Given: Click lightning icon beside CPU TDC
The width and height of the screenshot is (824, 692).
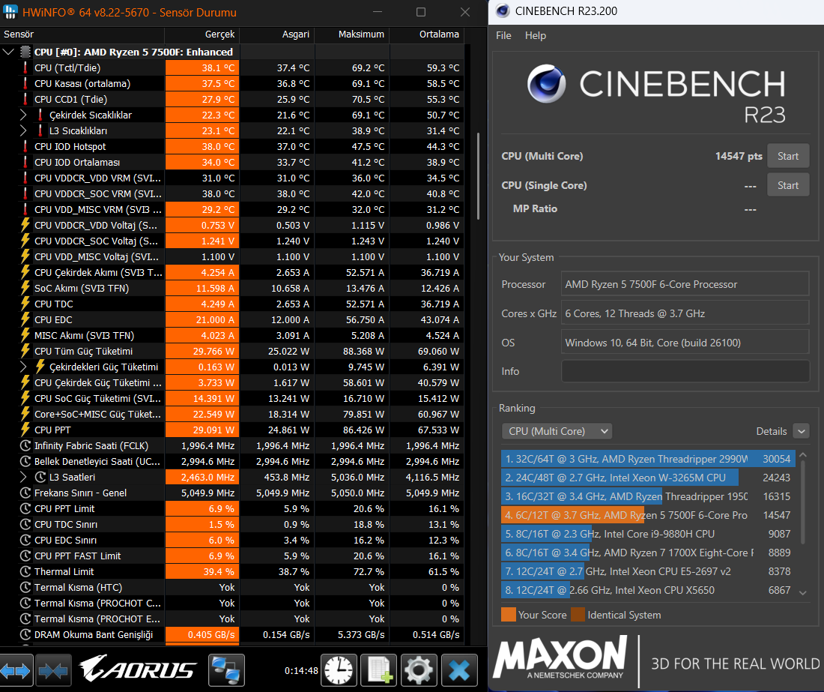Looking at the screenshot, I should click(x=25, y=304).
